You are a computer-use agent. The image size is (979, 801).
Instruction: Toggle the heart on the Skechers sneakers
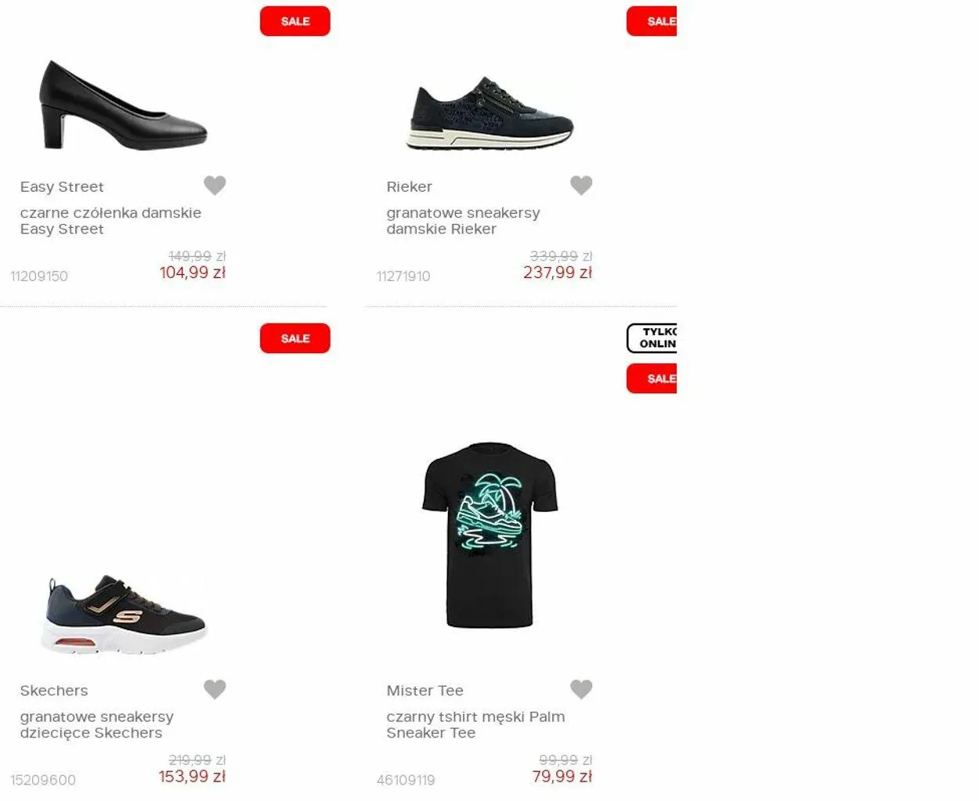[215, 689]
